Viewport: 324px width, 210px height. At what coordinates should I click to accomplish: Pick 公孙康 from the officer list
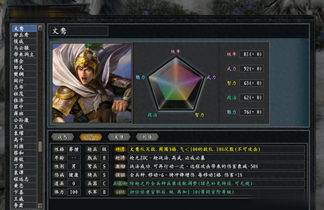coord(24,120)
